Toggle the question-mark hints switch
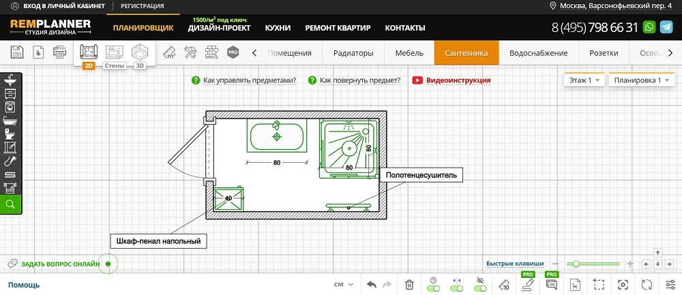 click(432, 288)
